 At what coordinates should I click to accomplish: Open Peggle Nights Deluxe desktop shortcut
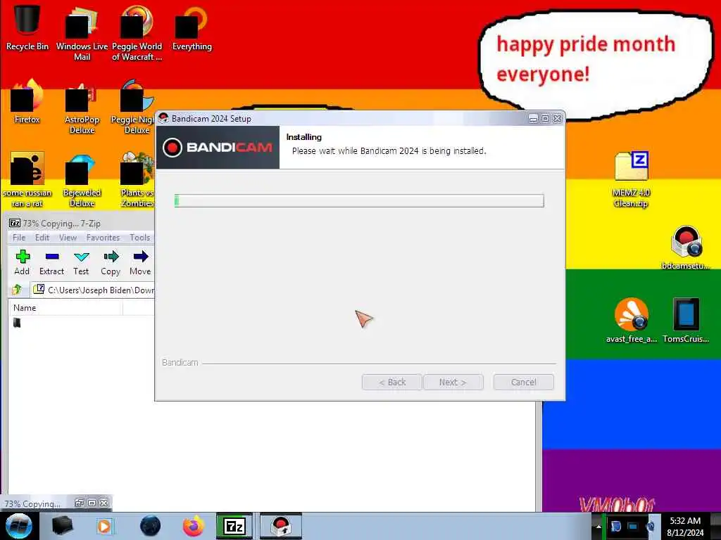pos(133,107)
